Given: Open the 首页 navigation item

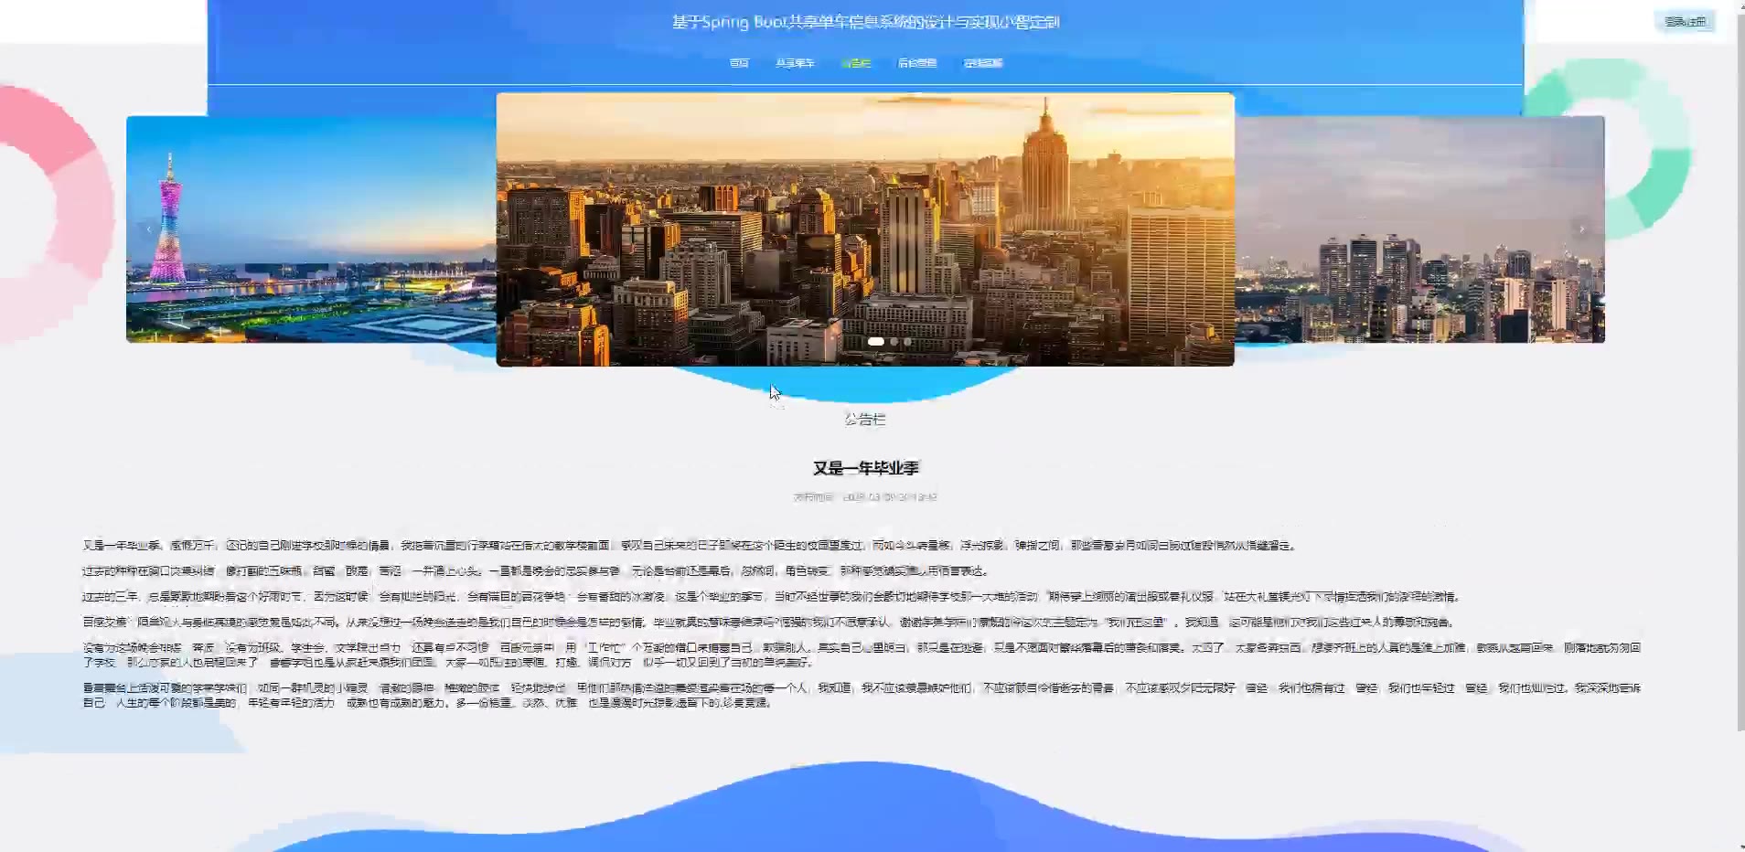Looking at the screenshot, I should [x=739, y=63].
